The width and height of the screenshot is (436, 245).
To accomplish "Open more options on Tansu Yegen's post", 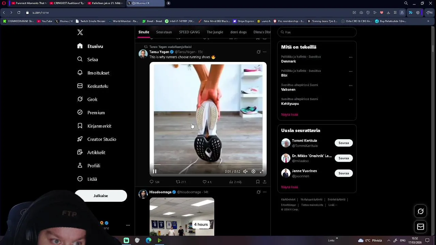I will click(x=265, y=52).
